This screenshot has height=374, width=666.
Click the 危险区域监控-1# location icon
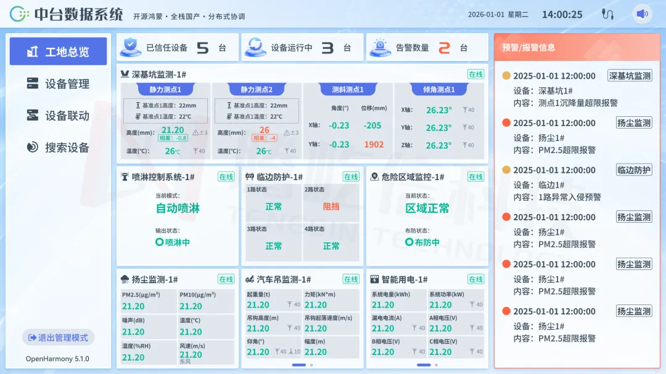coord(374,177)
